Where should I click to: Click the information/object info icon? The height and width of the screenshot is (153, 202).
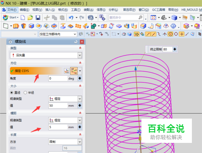pyautogui.click(x=102, y=17)
